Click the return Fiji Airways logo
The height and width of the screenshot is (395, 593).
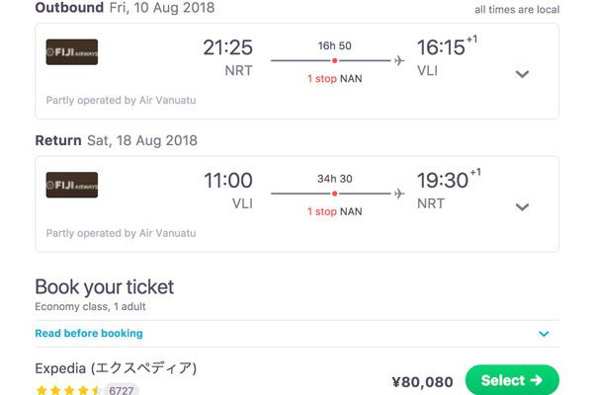click(x=72, y=186)
